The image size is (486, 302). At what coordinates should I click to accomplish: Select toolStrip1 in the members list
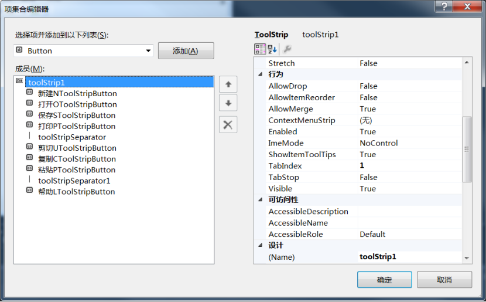point(47,83)
